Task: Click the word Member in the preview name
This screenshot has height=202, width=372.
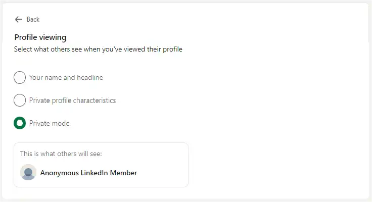Action: [124, 173]
